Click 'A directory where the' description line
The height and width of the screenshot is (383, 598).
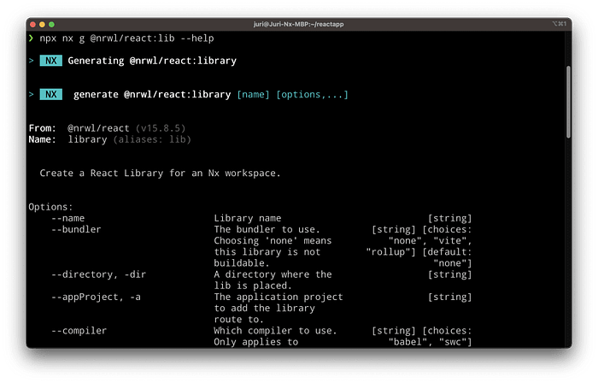[x=273, y=274]
